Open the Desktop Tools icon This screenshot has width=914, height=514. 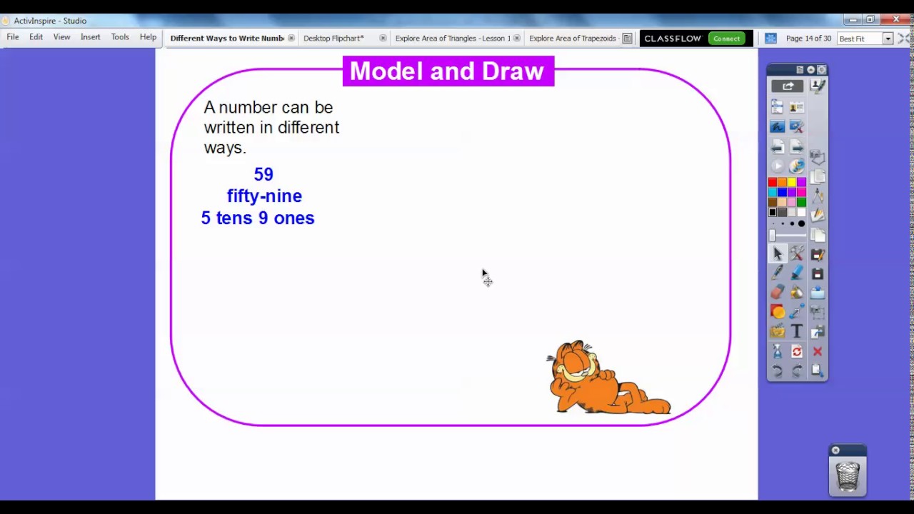tap(797, 126)
